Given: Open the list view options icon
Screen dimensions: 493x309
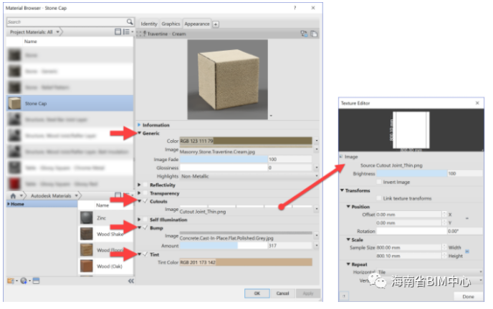Looking at the screenshot, I should [126, 31].
